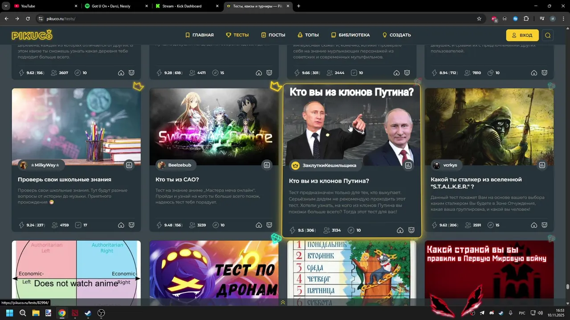Open the Sword Art Online thumbnail
Viewport: 570px width, 320px height.
click(x=214, y=127)
